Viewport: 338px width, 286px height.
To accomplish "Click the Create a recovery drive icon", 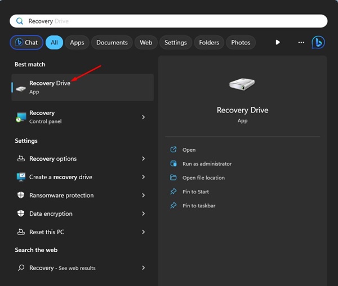I will coord(21,177).
